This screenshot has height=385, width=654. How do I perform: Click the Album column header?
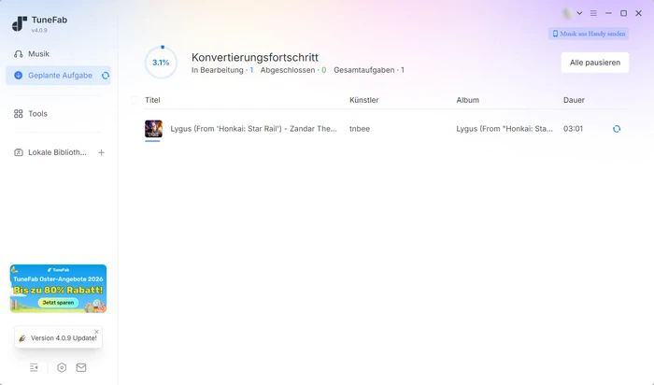467,100
